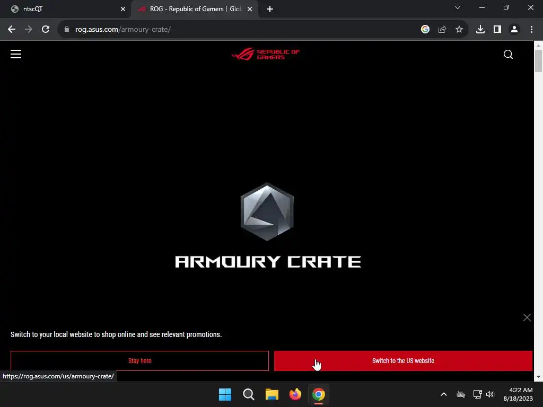Launch Firefox from the taskbar
Image resolution: width=543 pixels, height=407 pixels.
click(295, 394)
